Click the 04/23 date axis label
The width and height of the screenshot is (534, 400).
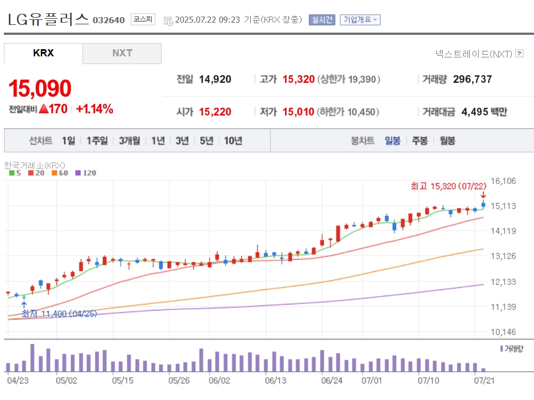click(x=18, y=381)
